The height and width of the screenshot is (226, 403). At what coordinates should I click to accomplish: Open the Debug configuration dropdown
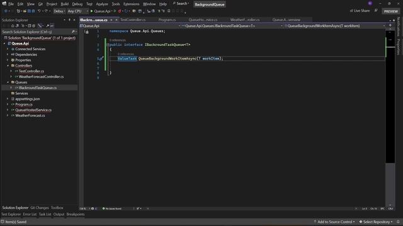pyautogui.click(x=59, y=11)
